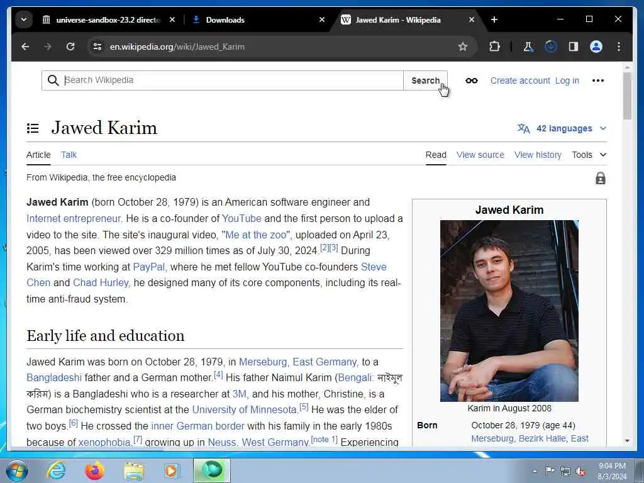The height and width of the screenshot is (483, 644).
Task: Open the View history tab
Action: point(538,155)
